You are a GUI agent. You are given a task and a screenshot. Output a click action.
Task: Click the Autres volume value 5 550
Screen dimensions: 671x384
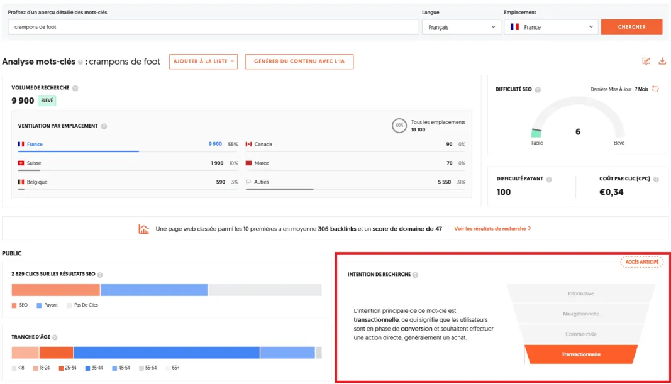pos(444,182)
